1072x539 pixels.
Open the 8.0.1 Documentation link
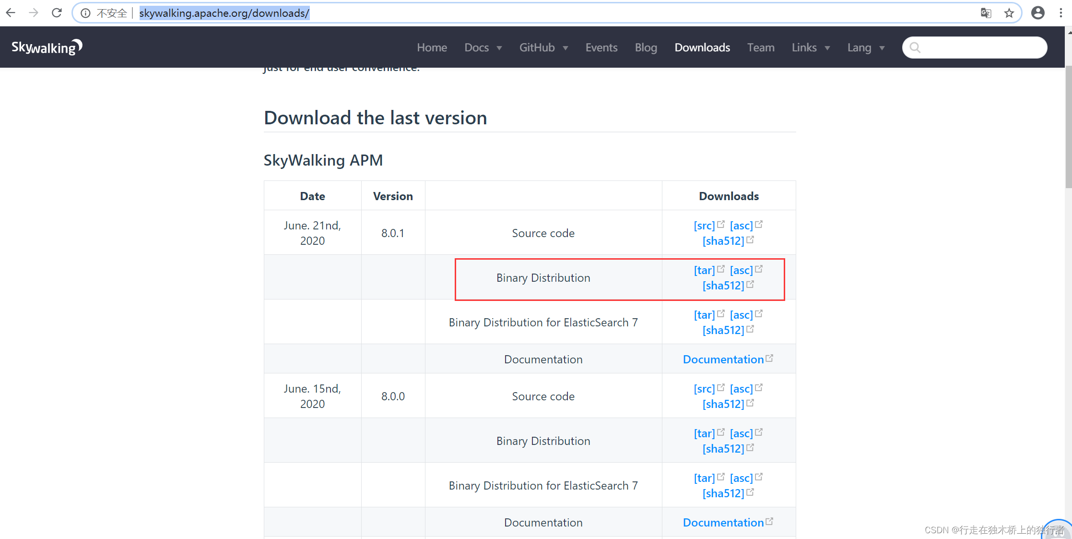click(723, 359)
